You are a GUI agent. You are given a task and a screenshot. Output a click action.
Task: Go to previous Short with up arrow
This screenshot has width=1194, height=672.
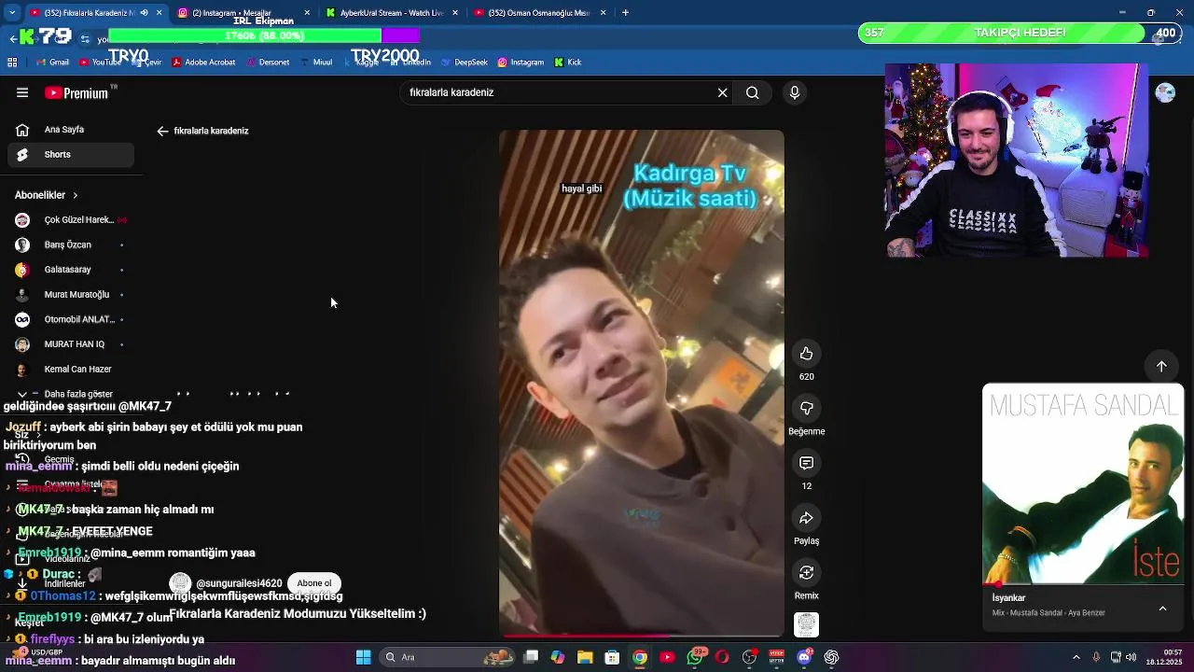1161,367
